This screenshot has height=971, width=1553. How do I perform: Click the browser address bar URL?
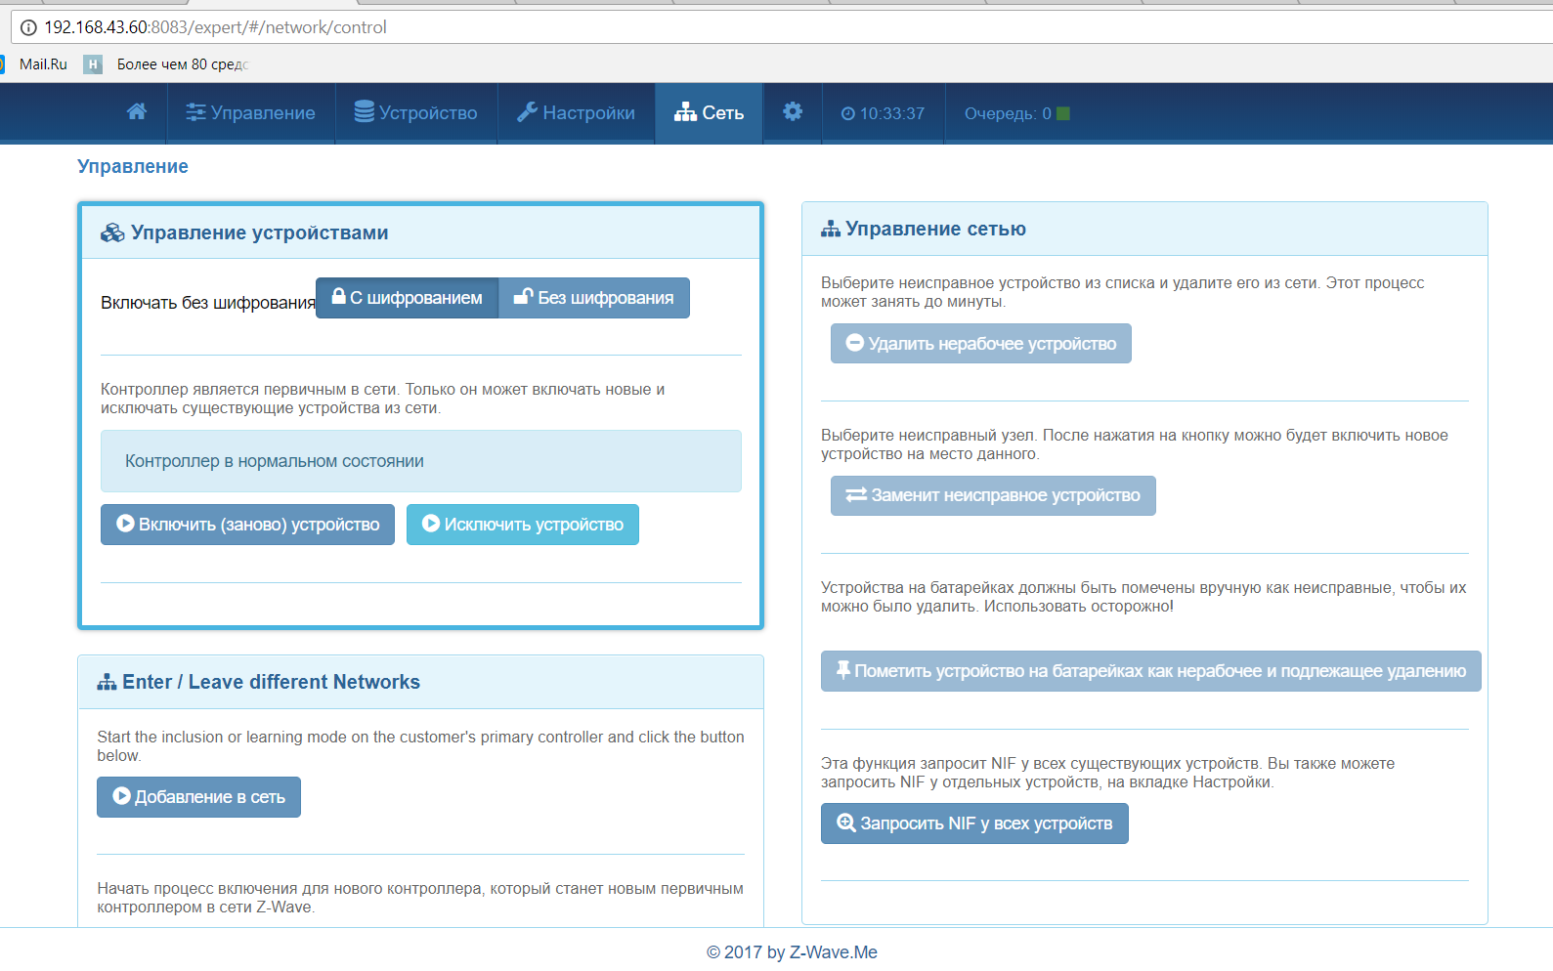[215, 27]
